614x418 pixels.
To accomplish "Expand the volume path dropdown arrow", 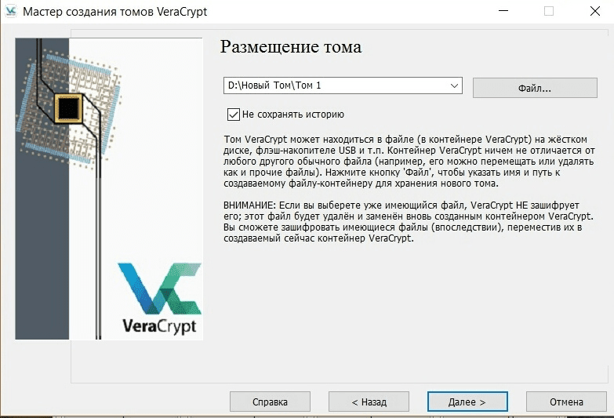I will (454, 85).
